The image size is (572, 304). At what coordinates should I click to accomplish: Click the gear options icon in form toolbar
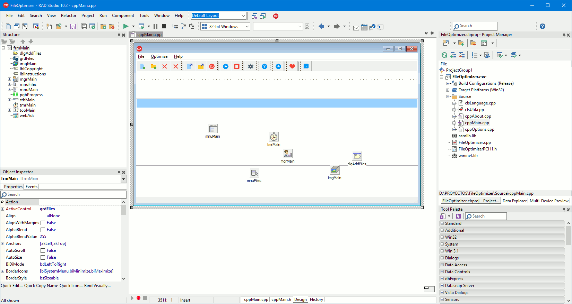tap(251, 66)
